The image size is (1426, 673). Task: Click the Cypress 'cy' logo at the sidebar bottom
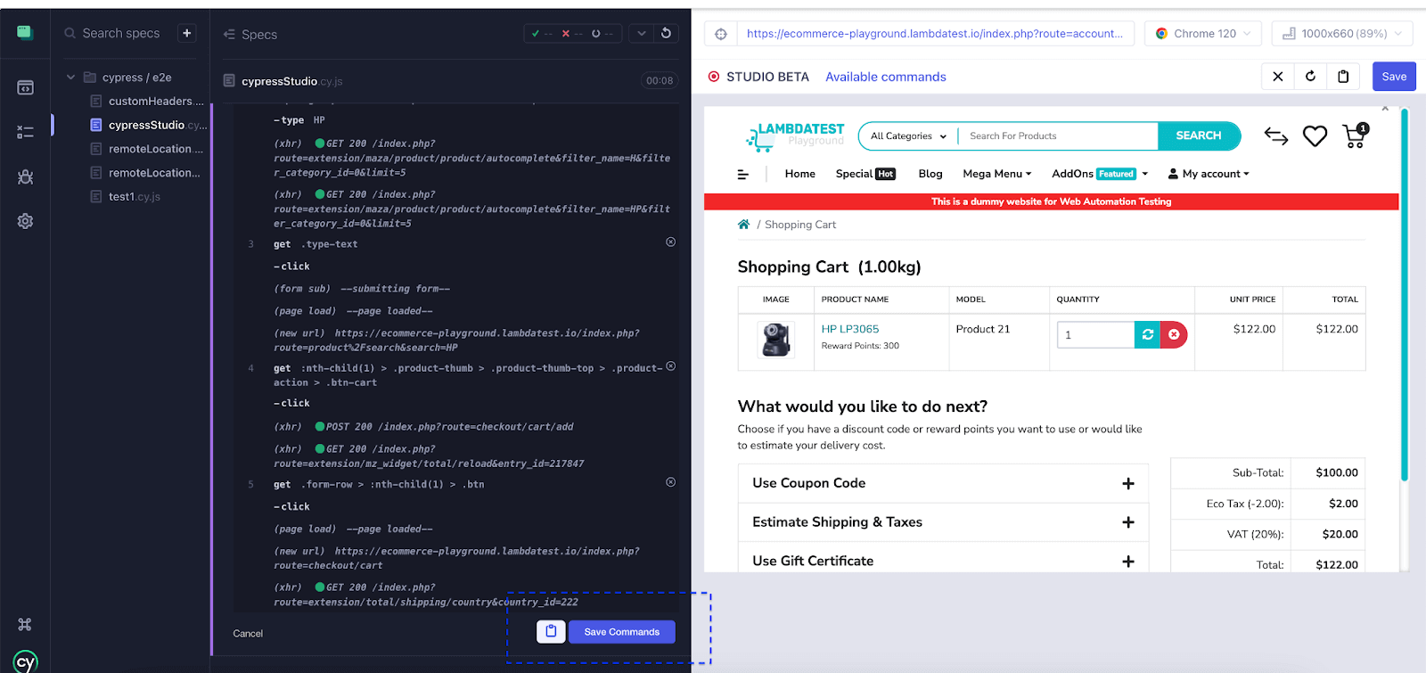(25, 661)
